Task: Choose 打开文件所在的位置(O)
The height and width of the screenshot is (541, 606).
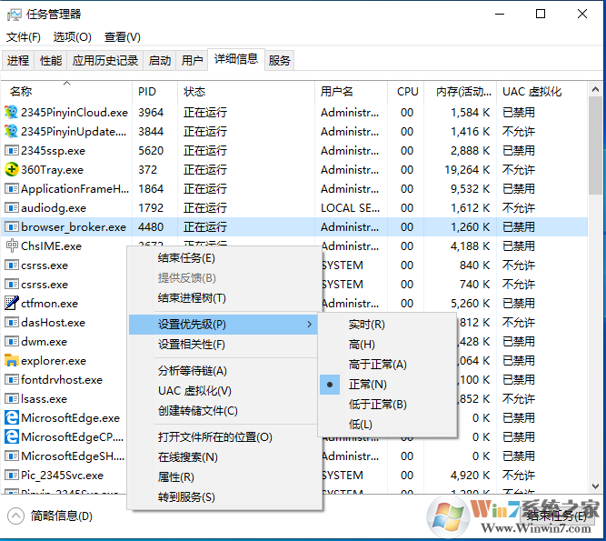Action: 224,437
